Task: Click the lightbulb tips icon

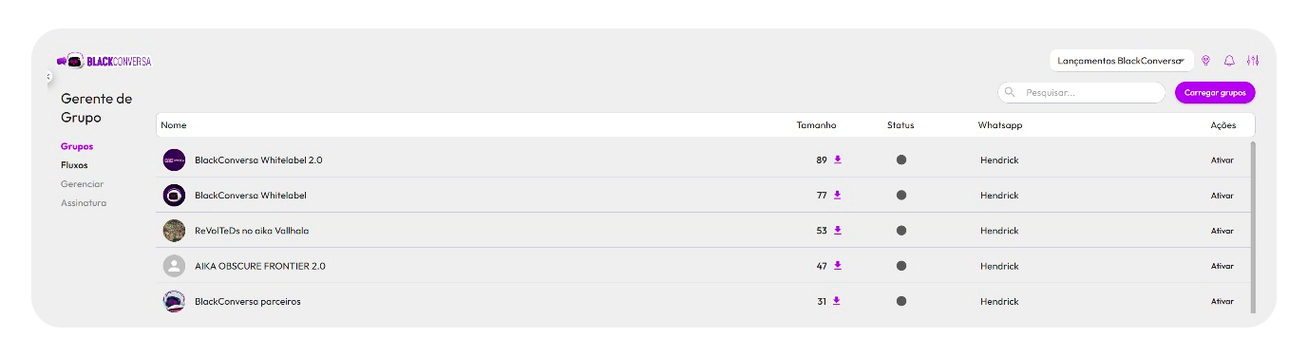Action: 1206,61
